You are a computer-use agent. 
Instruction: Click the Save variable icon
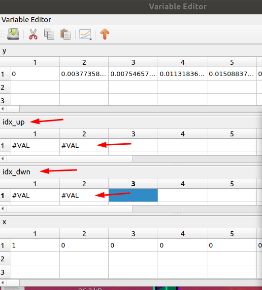[x=13, y=34]
